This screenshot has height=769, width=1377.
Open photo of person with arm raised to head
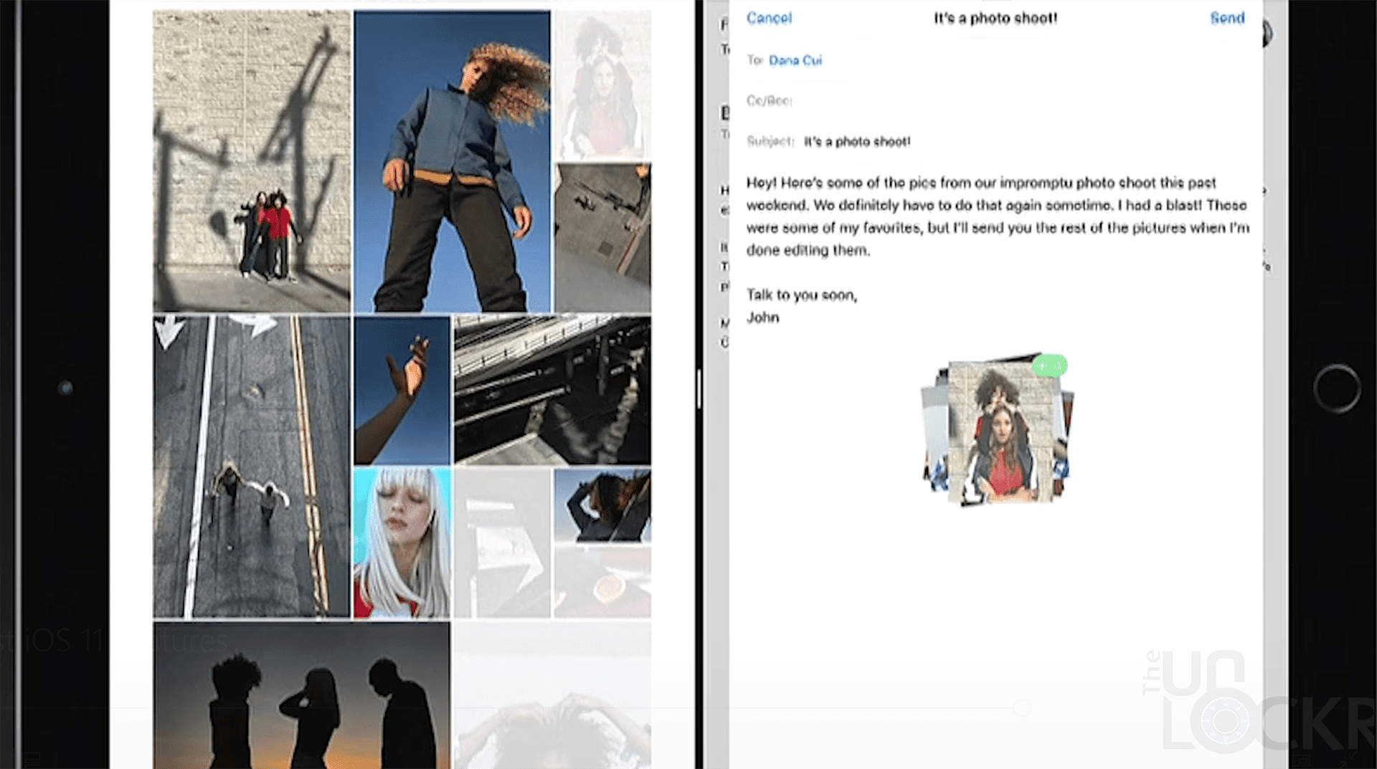tap(602, 505)
